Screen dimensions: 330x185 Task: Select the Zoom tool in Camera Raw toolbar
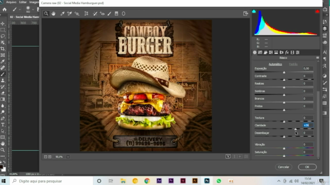click(x=46, y=14)
